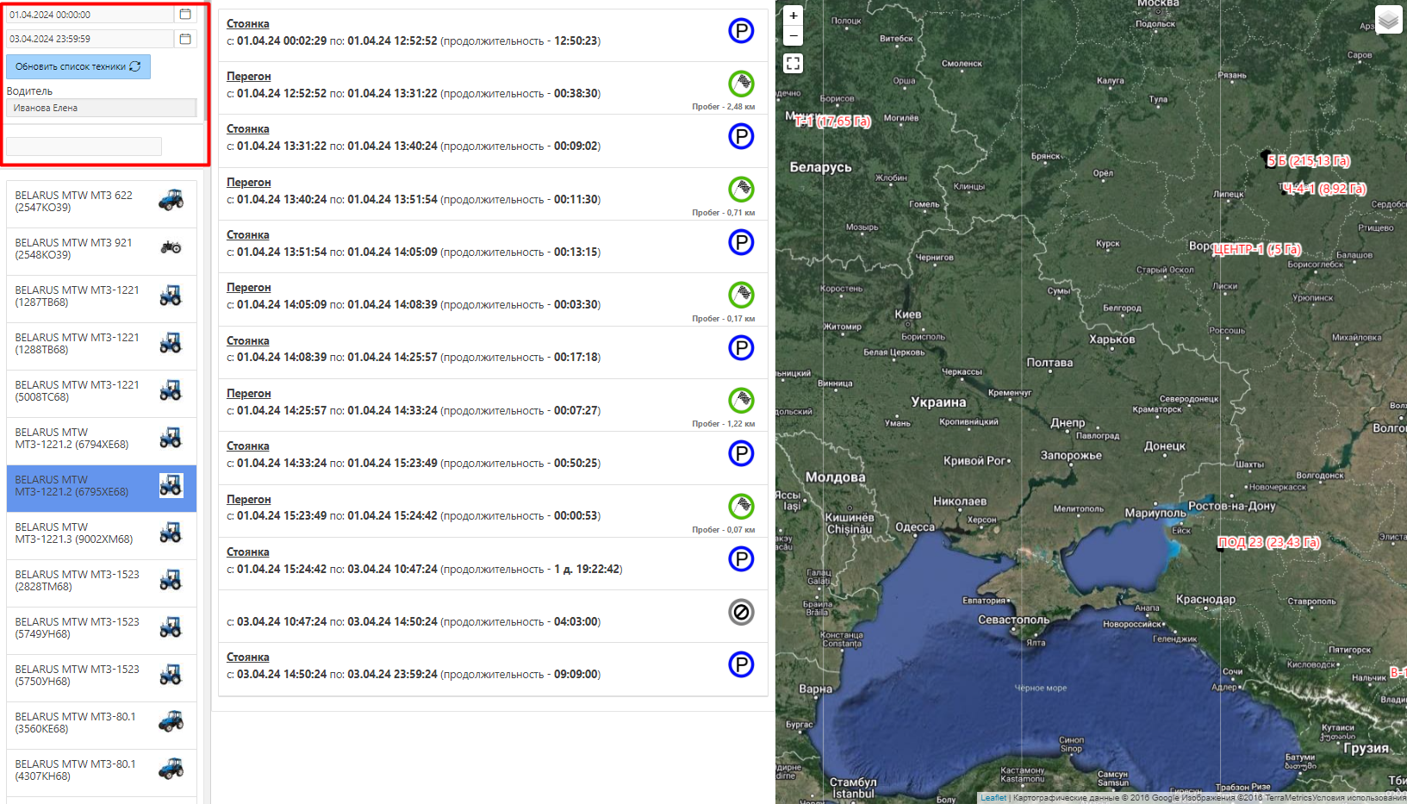The height and width of the screenshot is (804, 1407).
Task: Zoom in on the map
Action: click(x=794, y=16)
